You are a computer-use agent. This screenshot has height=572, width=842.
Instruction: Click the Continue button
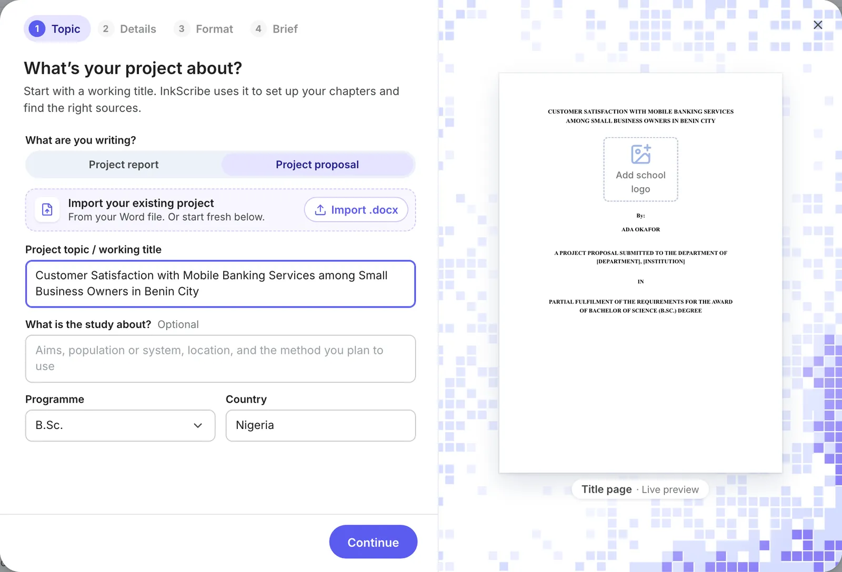373,542
